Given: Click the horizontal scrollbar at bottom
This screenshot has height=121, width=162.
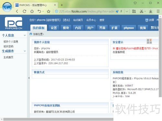Looking at the screenshot, I should coord(58,119).
